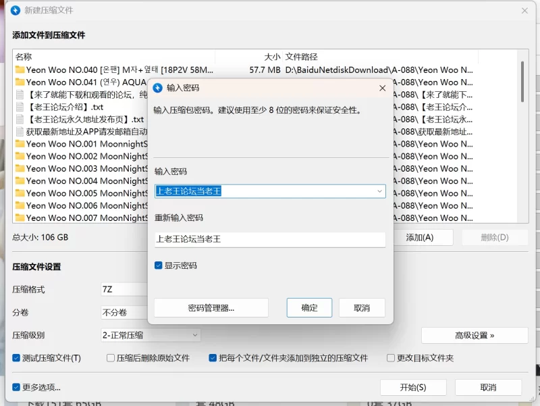
Task: Disable 测试压缩文件(T) checkbox
Action: tap(16, 358)
